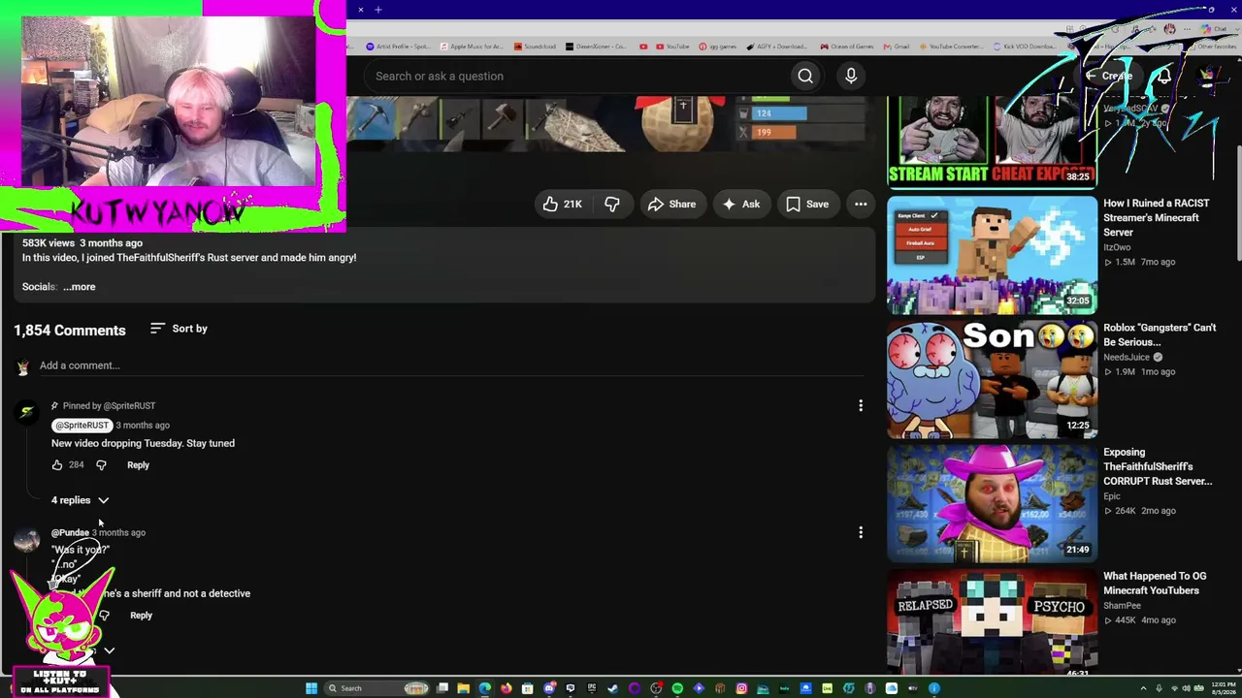Viewport: 1242px width, 698px height.
Task: Save the video to a playlist
Action: (807, 204)
